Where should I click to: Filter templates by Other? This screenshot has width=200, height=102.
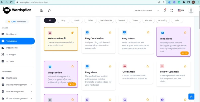90,20
